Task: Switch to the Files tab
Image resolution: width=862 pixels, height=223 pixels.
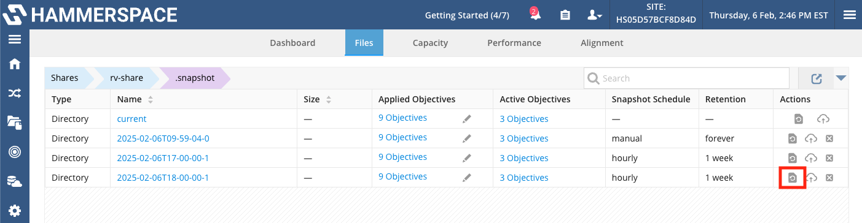Action: [364, 43]
